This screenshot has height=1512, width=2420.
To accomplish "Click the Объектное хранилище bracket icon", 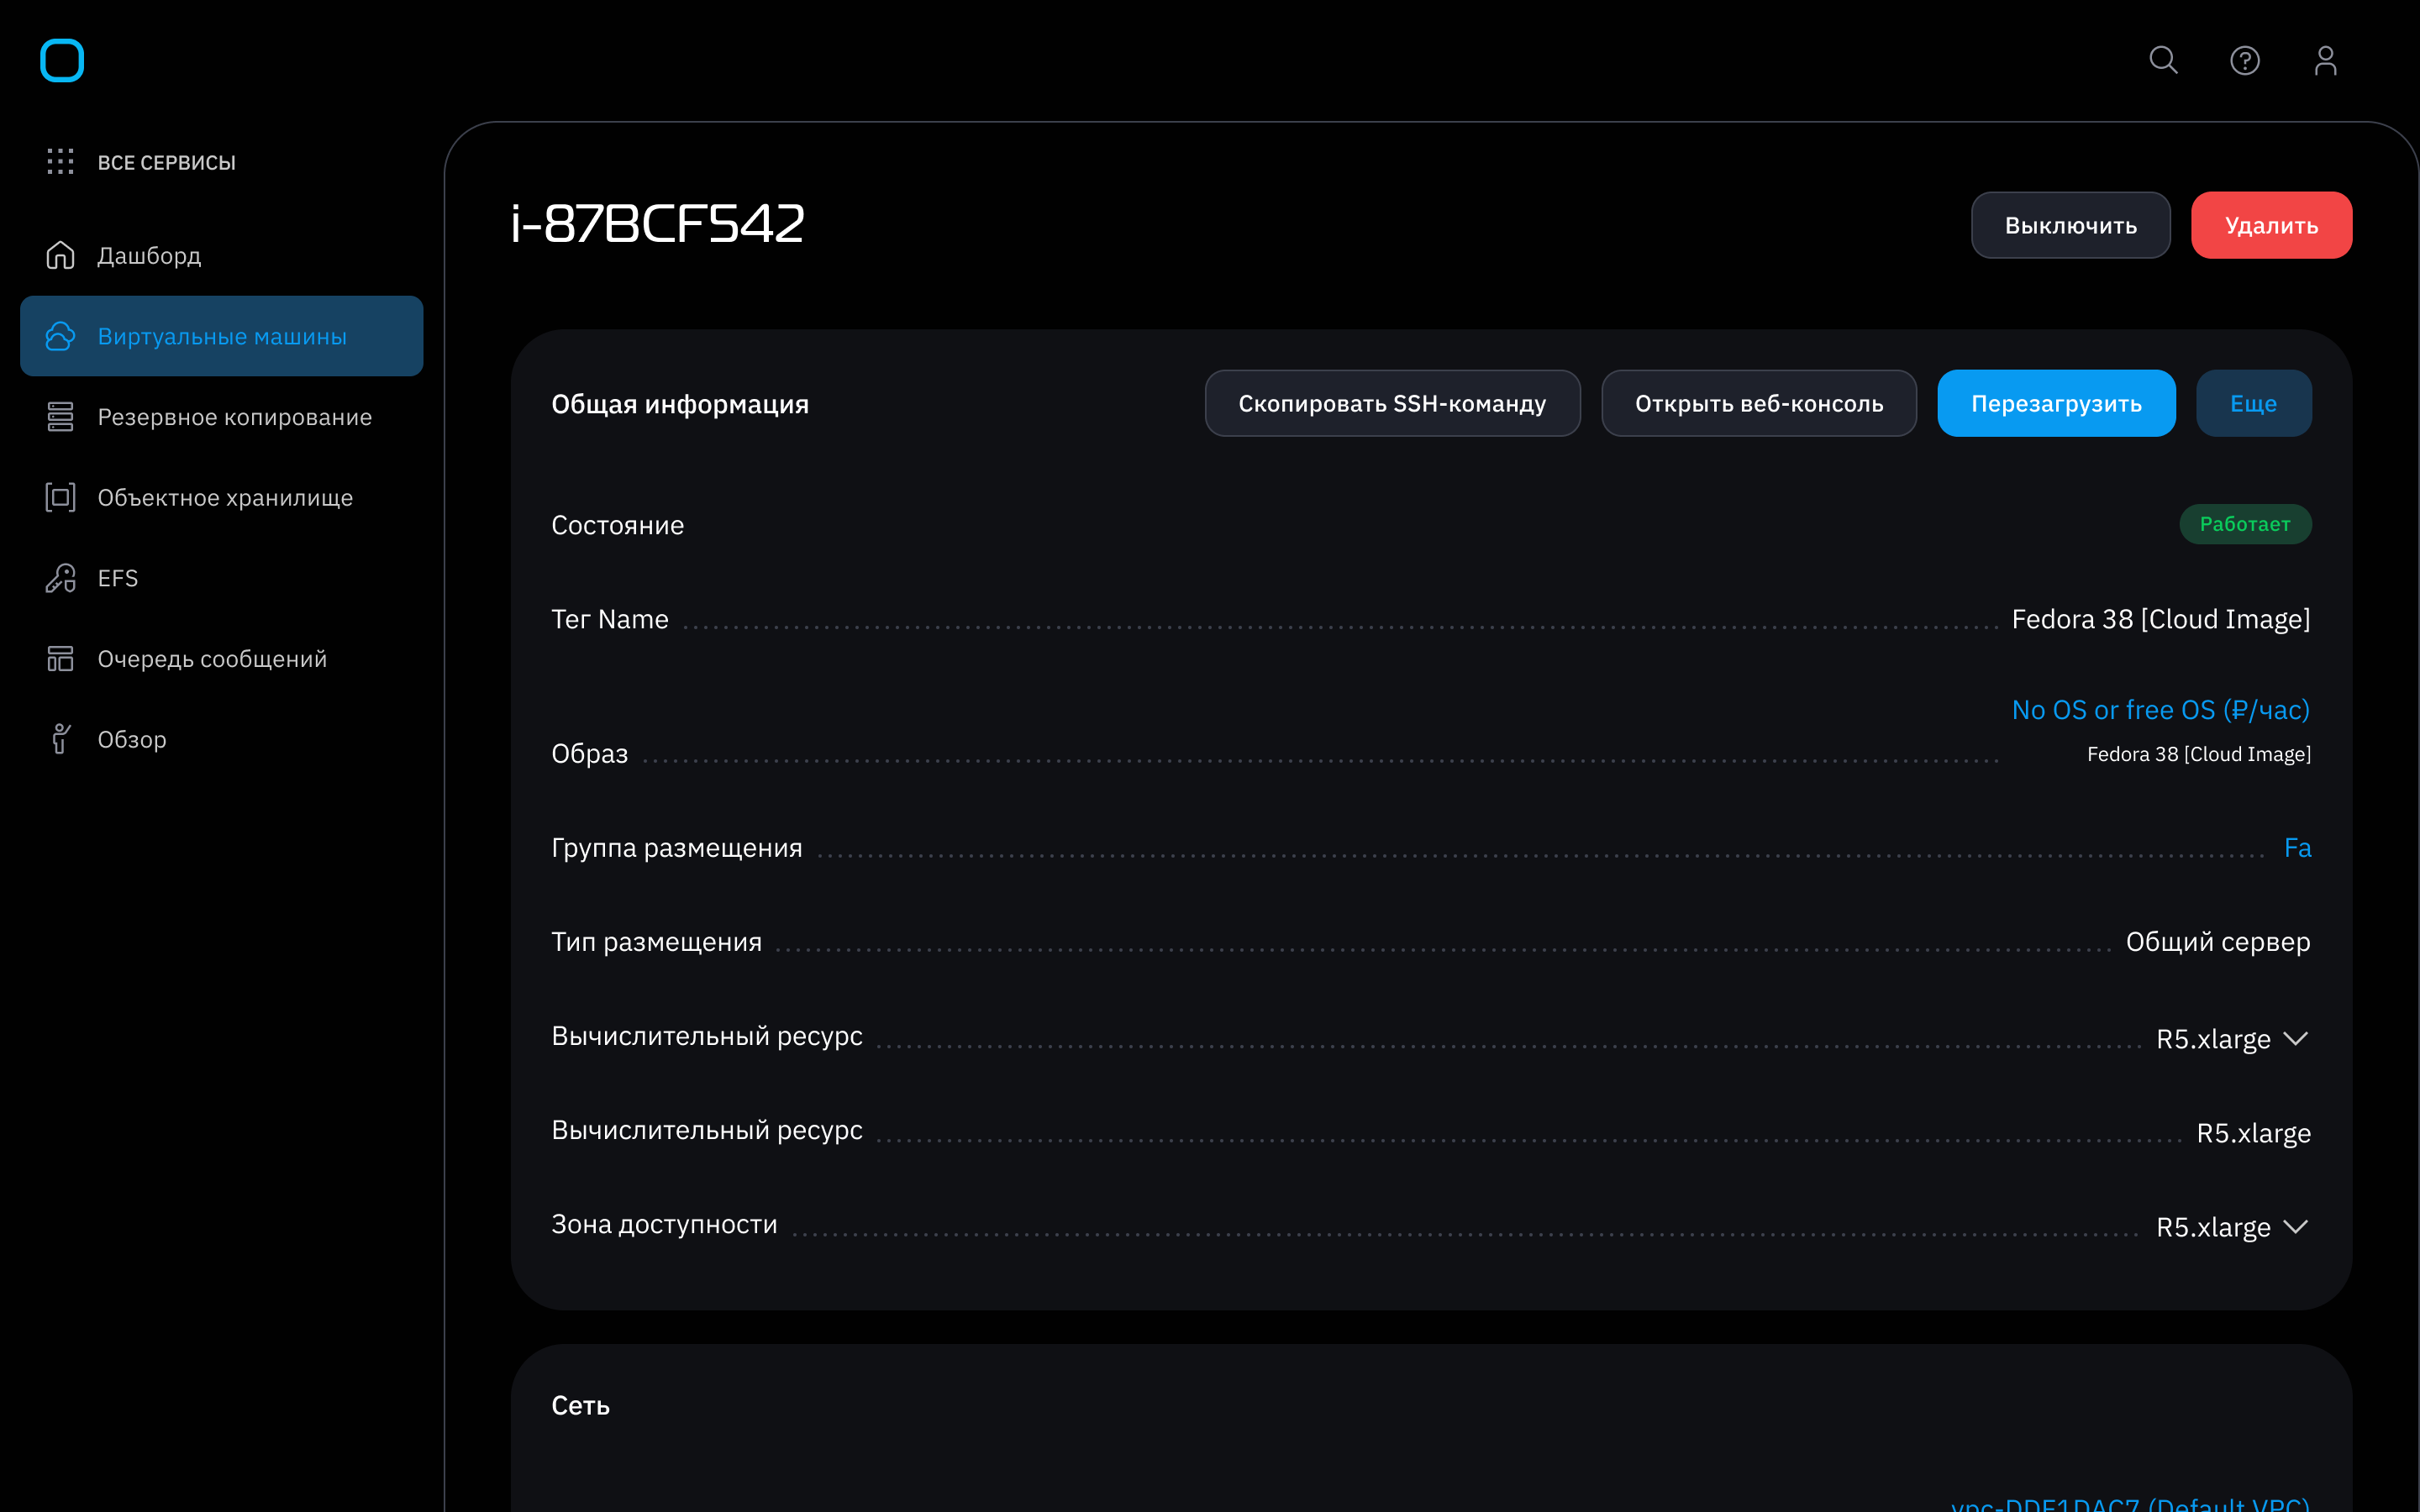I will pos(60,497).
